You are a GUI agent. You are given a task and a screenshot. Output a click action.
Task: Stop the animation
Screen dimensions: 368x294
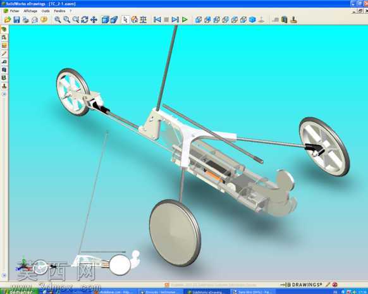(x=166, y=20)
